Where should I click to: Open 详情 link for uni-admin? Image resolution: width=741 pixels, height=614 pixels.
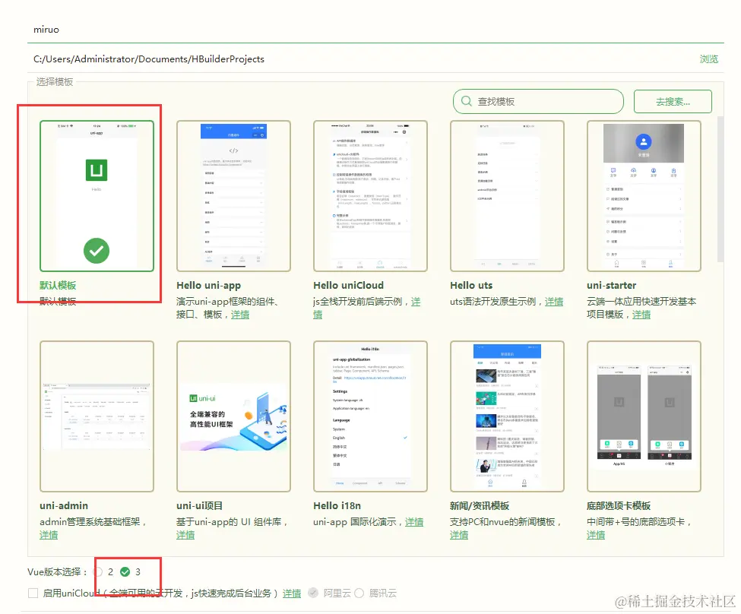[49, 535]
